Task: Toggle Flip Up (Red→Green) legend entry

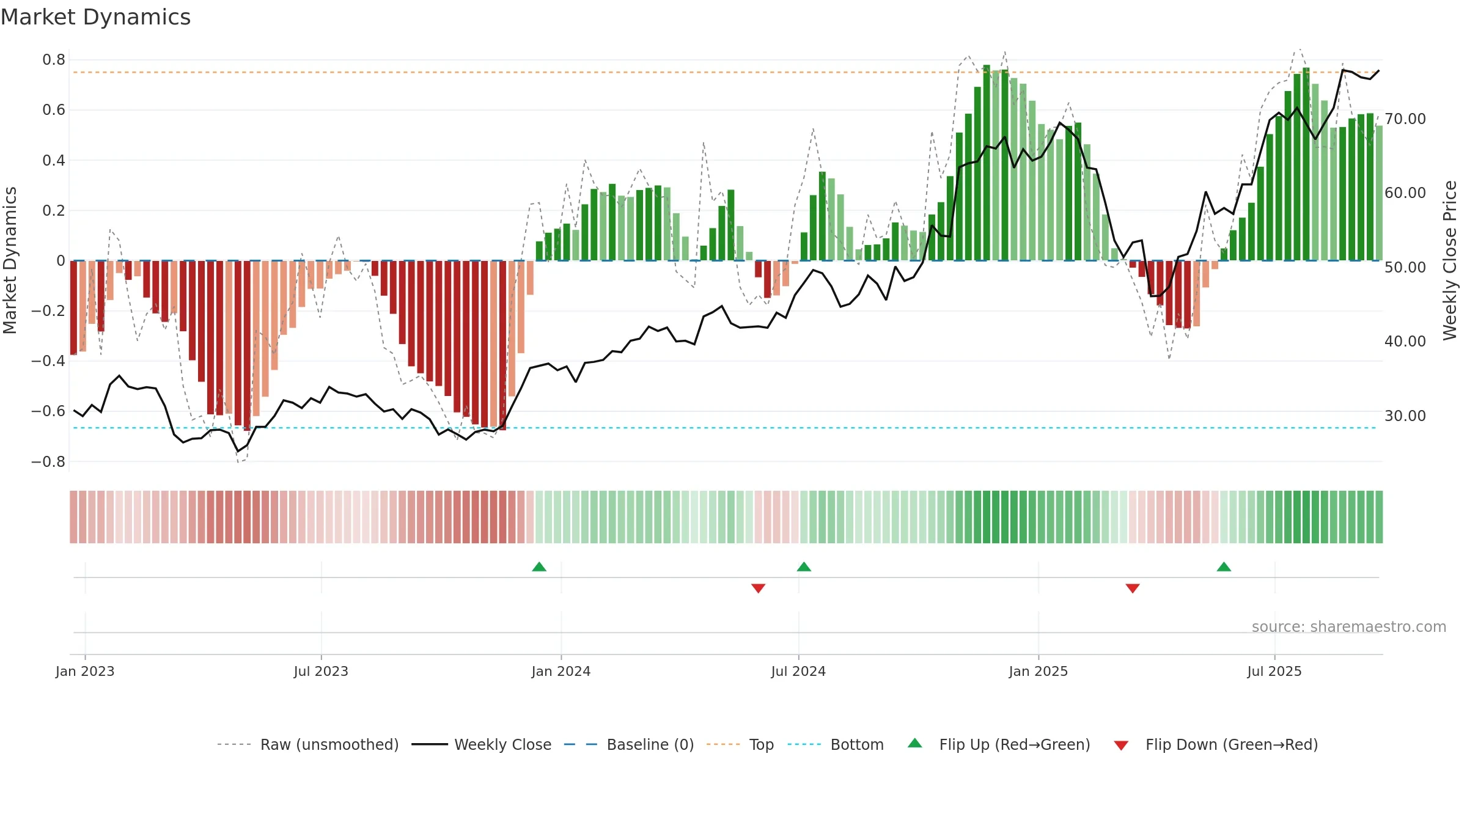Action: (x=999, y=744)
